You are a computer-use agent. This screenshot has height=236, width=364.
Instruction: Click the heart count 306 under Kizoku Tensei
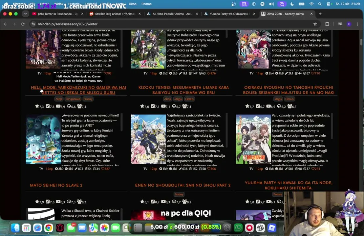[x=211, y=169]
